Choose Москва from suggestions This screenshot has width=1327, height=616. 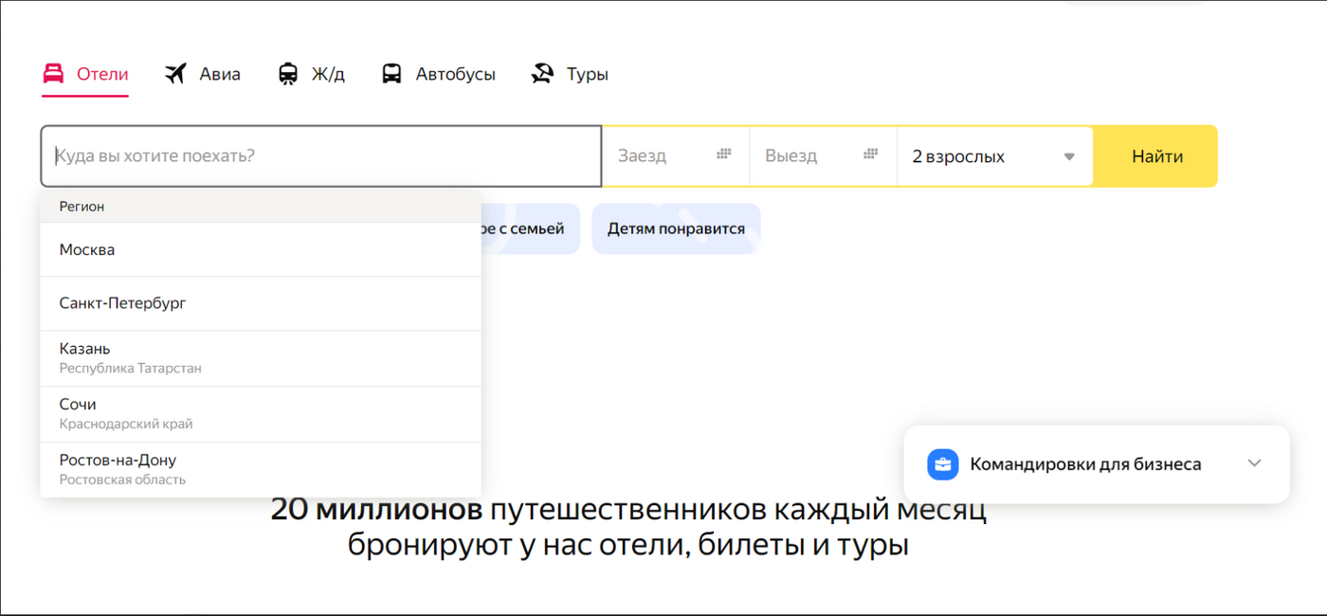coord(261,250)
